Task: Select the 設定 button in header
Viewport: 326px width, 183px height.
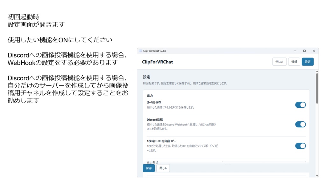Action: (308, 62)
